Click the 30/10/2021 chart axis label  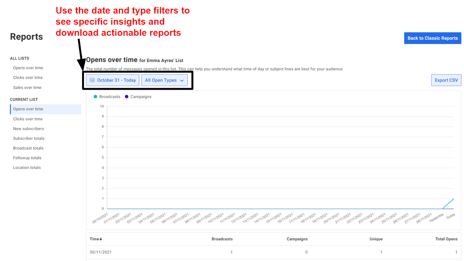100,218
